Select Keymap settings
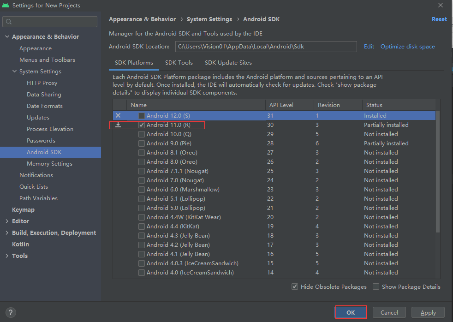 23,210
